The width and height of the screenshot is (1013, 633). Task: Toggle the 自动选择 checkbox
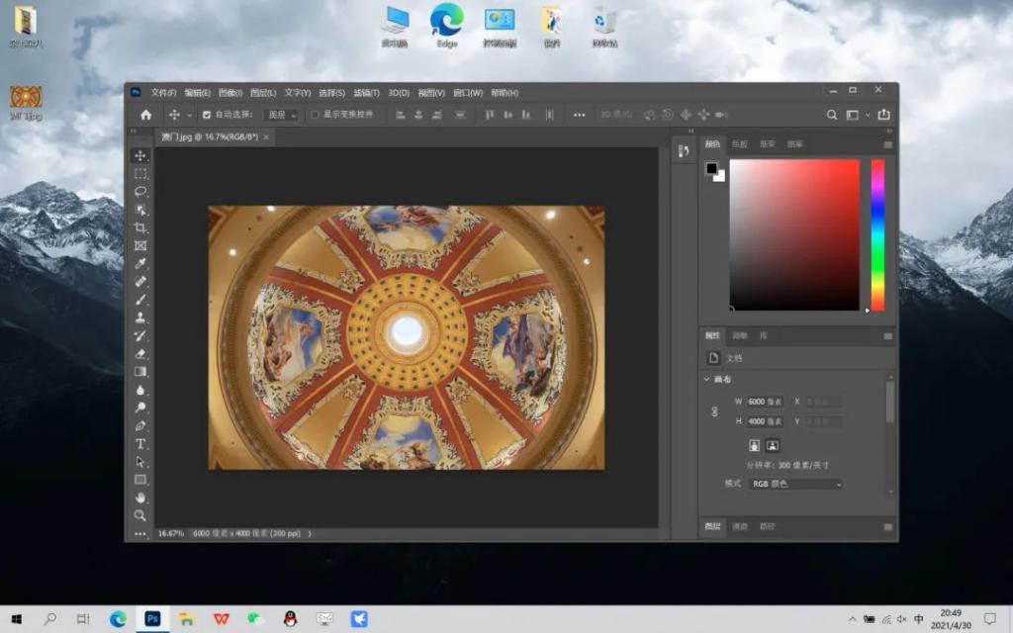[x=207, y=115]
